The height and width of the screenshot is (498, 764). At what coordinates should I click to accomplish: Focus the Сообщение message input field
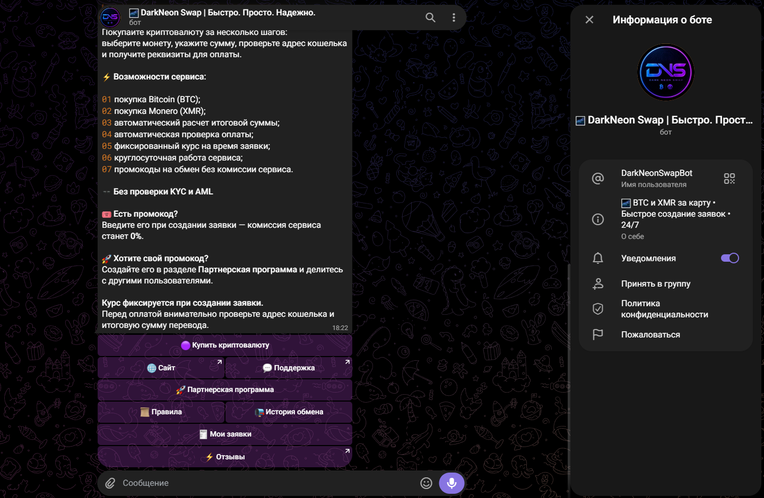268,483
